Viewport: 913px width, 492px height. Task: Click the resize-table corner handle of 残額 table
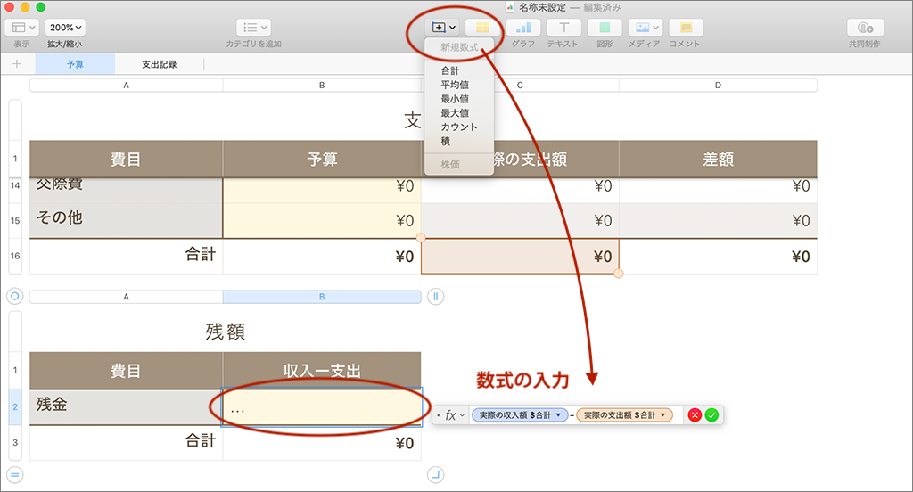click(x=435, y=475)
